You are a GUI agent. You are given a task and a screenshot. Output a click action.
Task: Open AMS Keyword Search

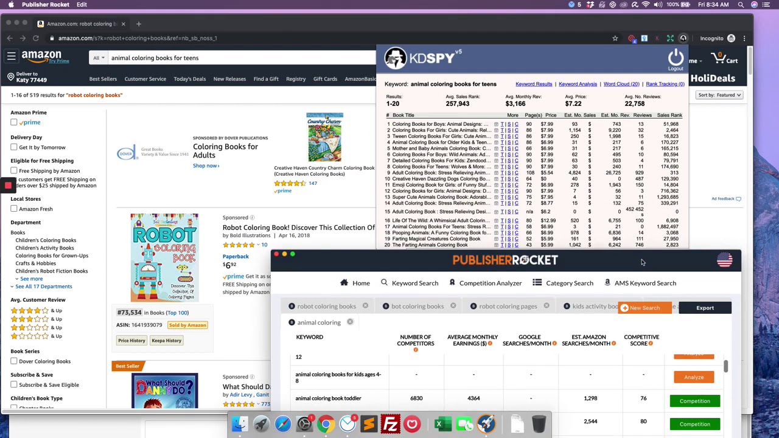point(640,283)
